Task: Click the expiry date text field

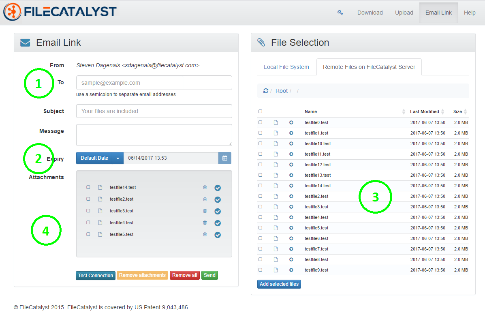Action: pos(171,158)
